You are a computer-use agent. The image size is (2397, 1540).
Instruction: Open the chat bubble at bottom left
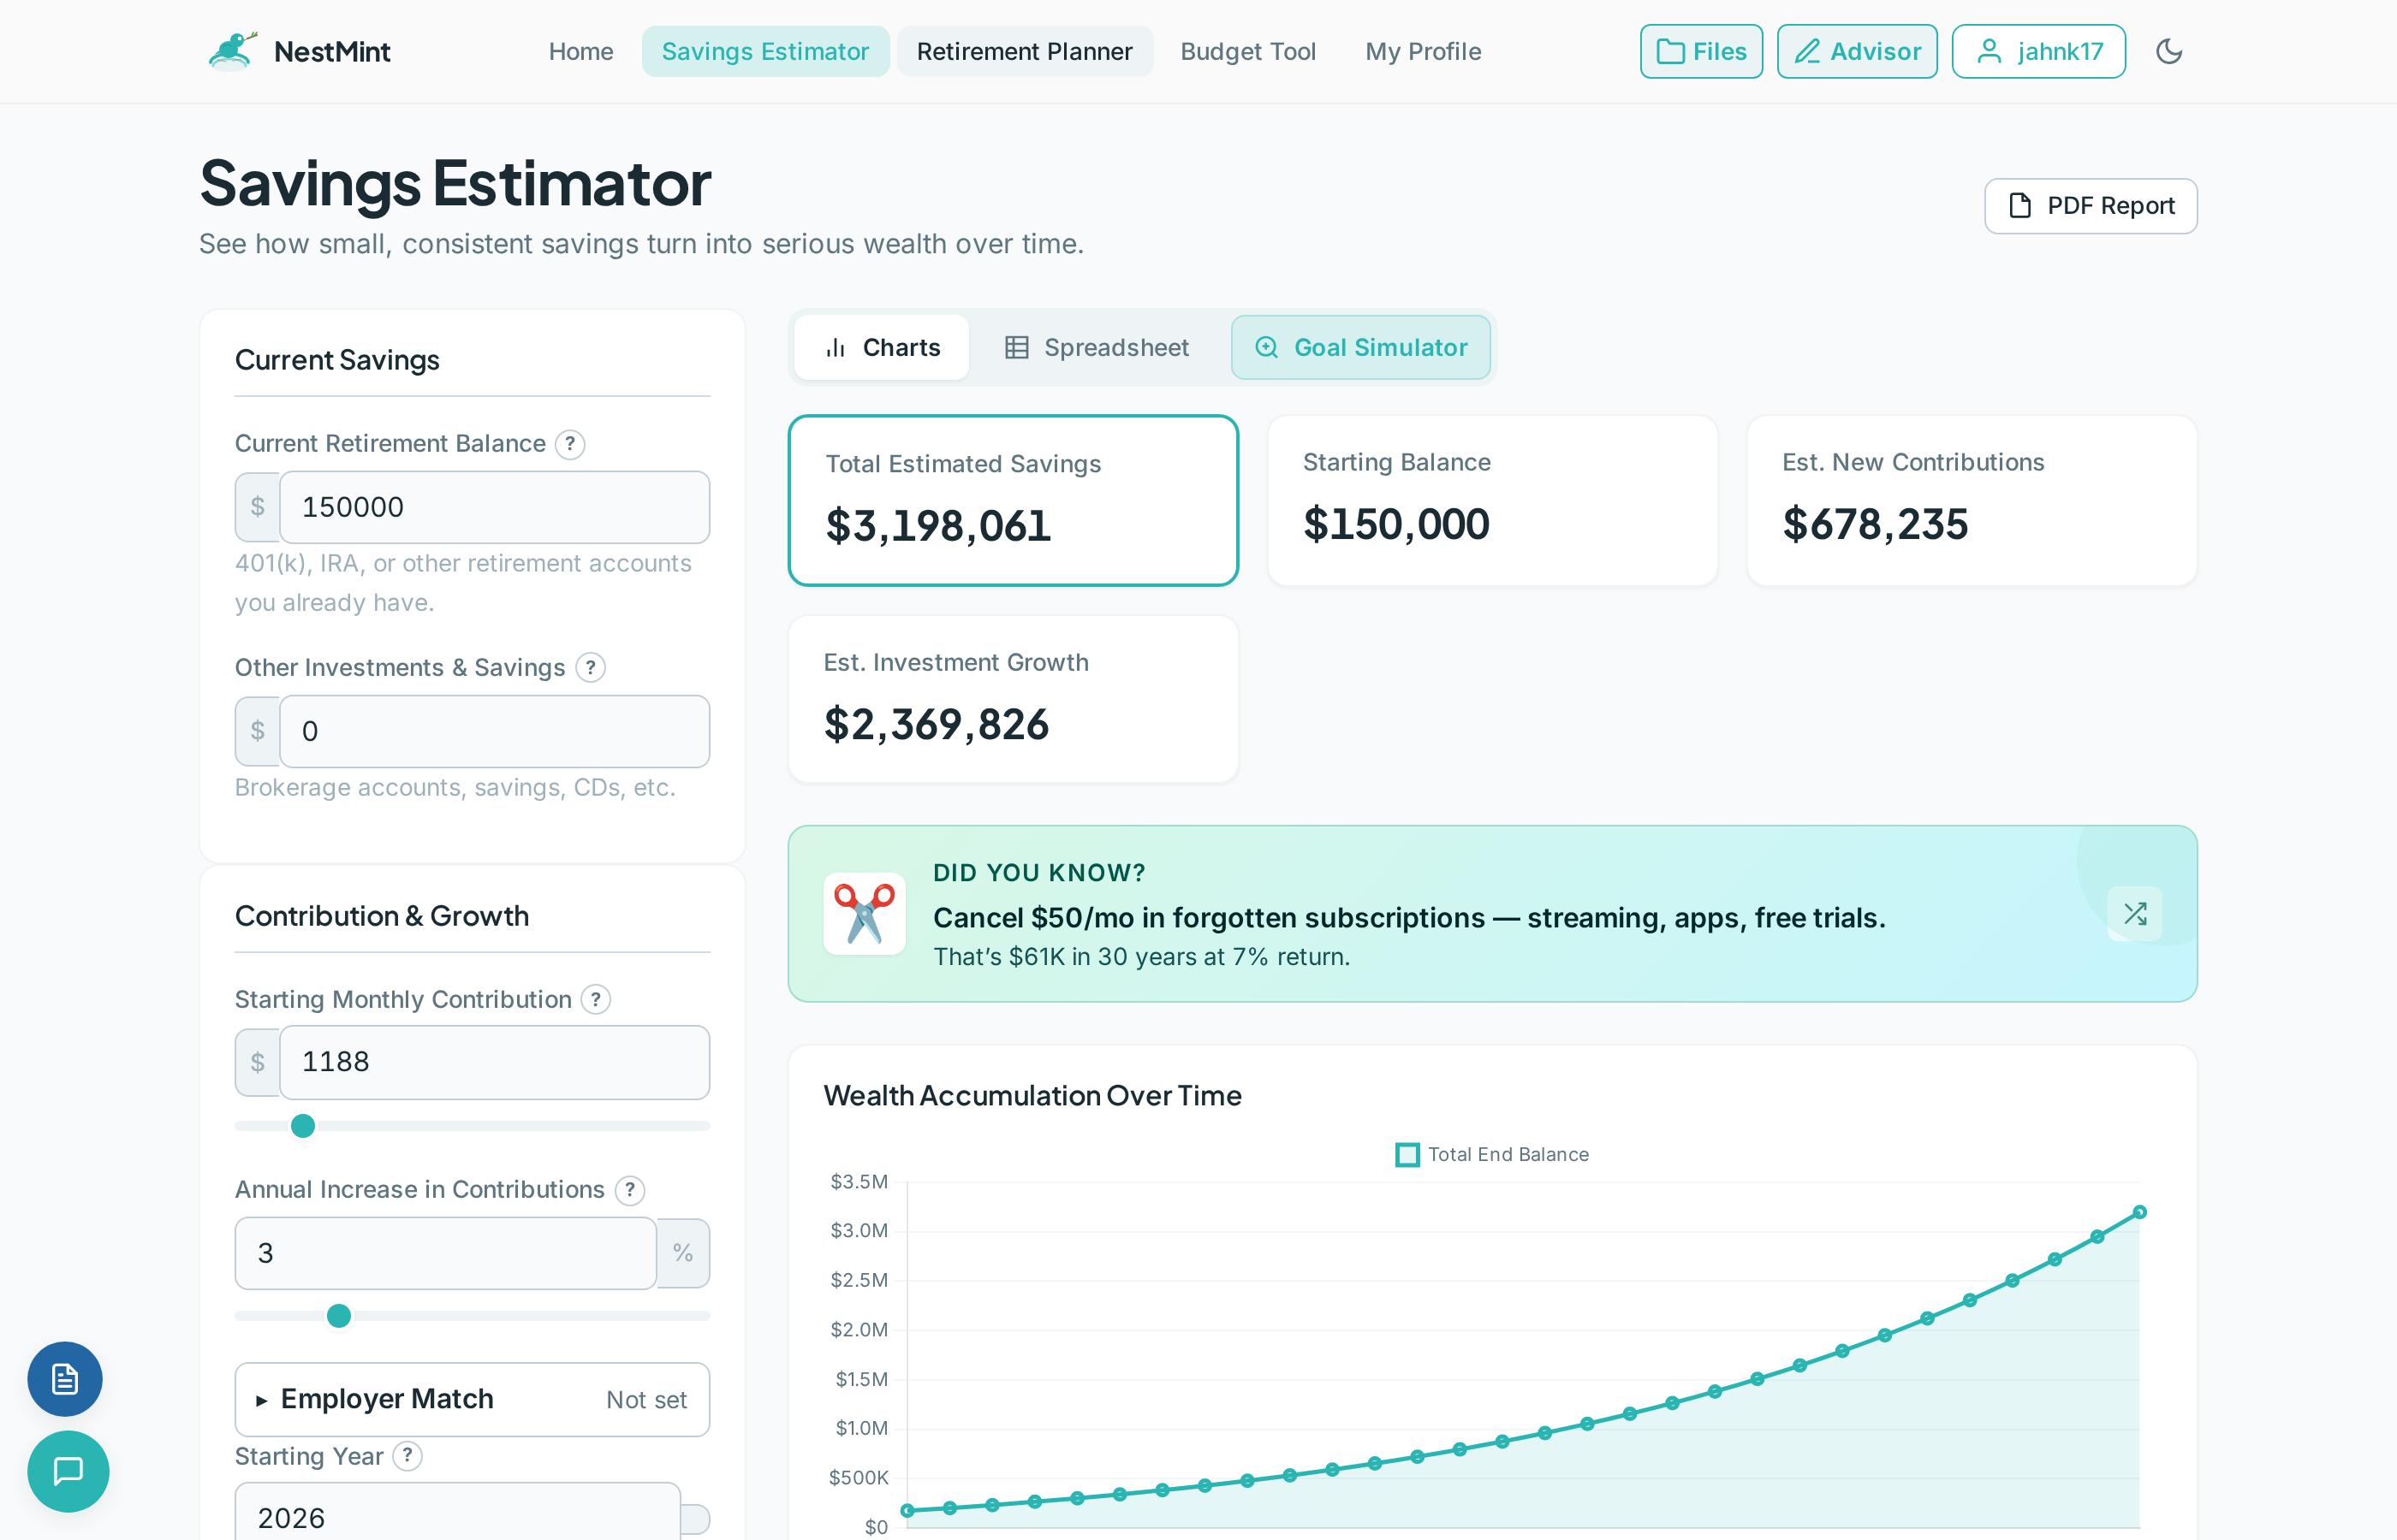pos(67,1471)
